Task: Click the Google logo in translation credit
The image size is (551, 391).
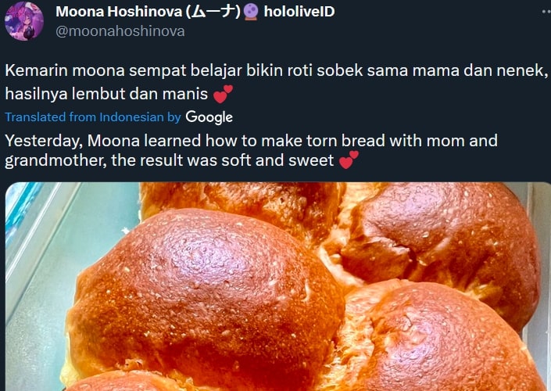Action: (x=209, y=117)
